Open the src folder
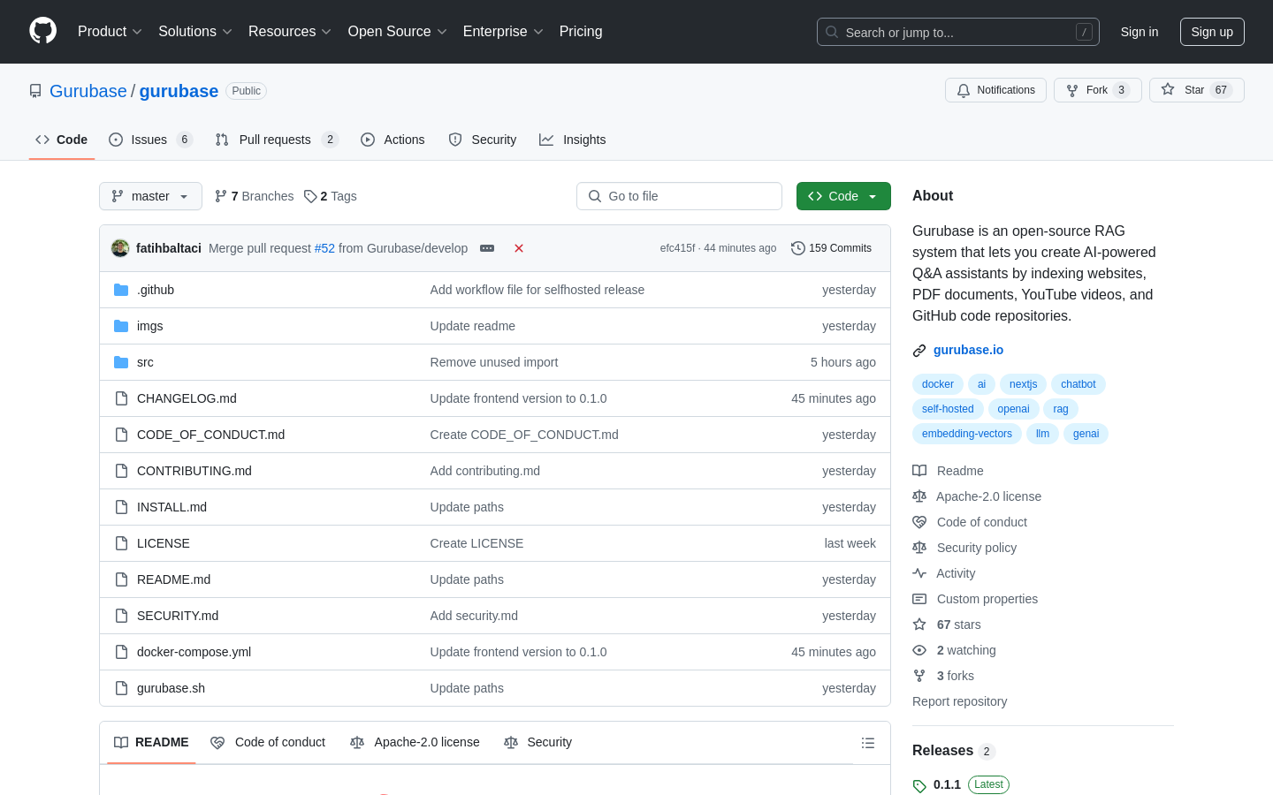Screen dimensions: 1273x795 145,362
